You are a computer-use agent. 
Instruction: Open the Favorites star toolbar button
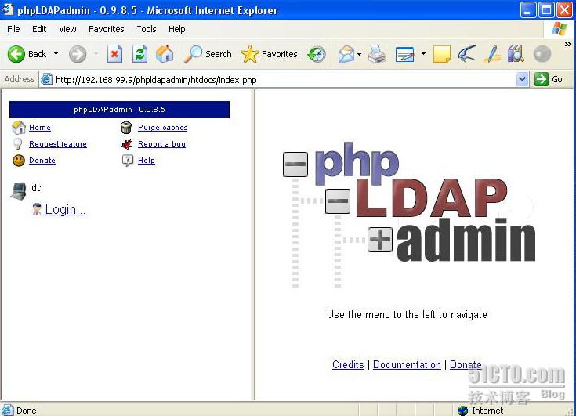[x=269, y=54]
